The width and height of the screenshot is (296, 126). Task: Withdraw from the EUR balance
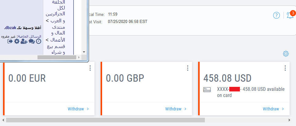(x=78, y=109)
